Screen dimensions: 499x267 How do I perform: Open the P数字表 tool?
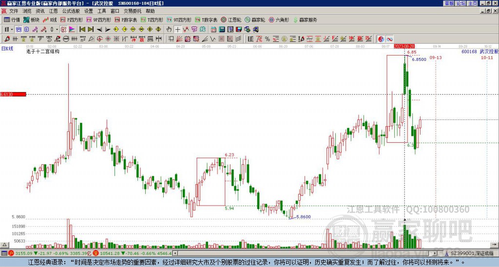tap(126, 19)
